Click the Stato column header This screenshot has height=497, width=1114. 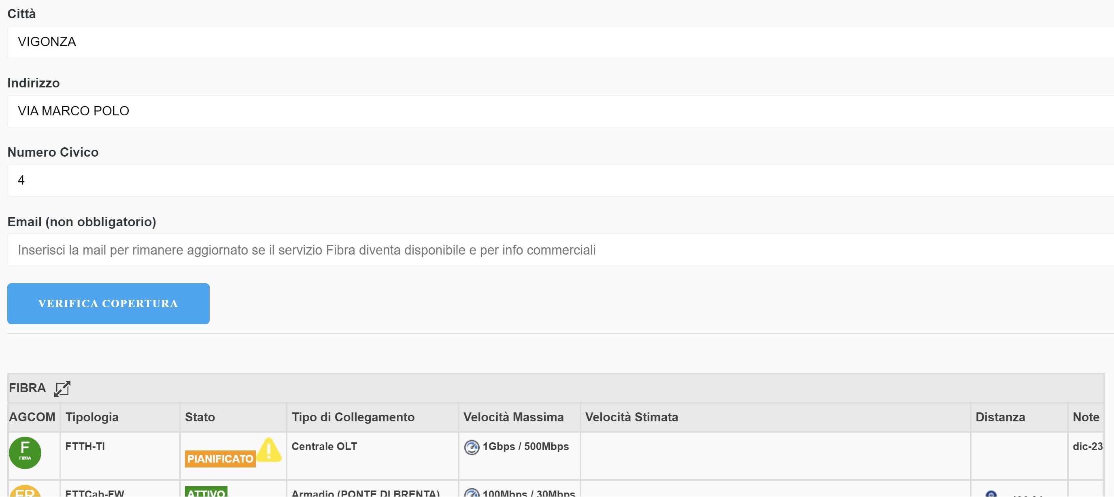click(200, 417)
